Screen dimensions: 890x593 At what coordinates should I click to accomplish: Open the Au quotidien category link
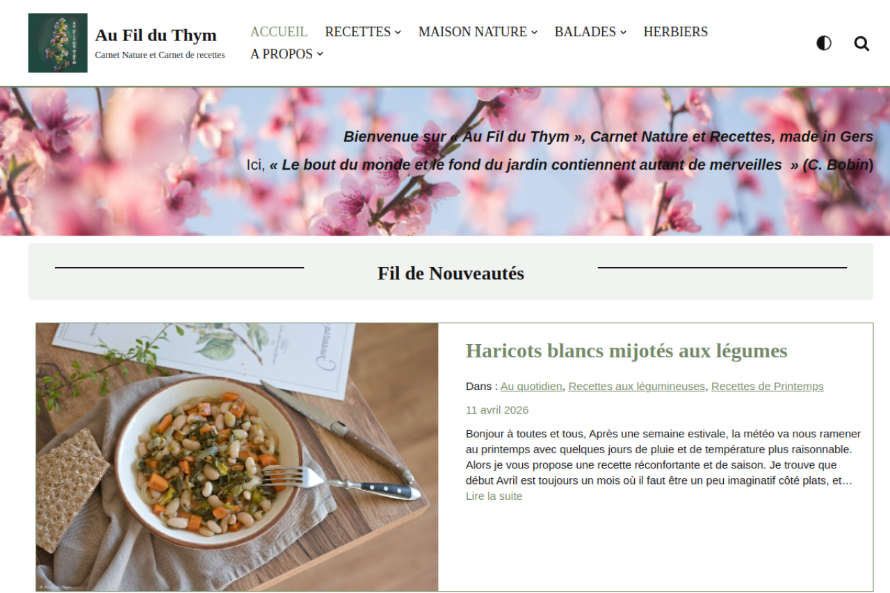531,387
